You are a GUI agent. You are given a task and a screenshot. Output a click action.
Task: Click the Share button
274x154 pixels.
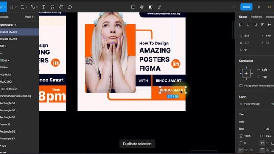pos(246,7)
